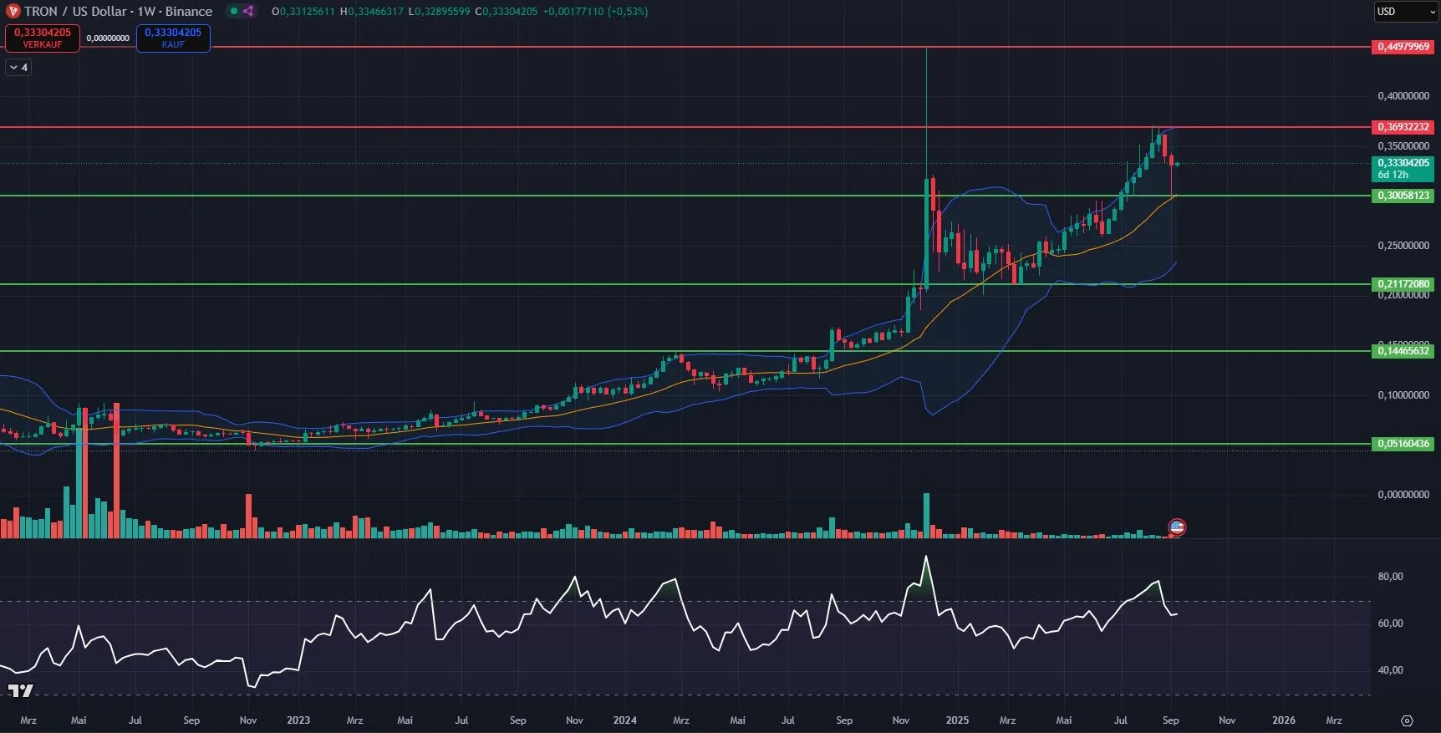Click the green market status dot
Image resolution: width=1441 pixels, height=733 pixels.
[233, 11]
